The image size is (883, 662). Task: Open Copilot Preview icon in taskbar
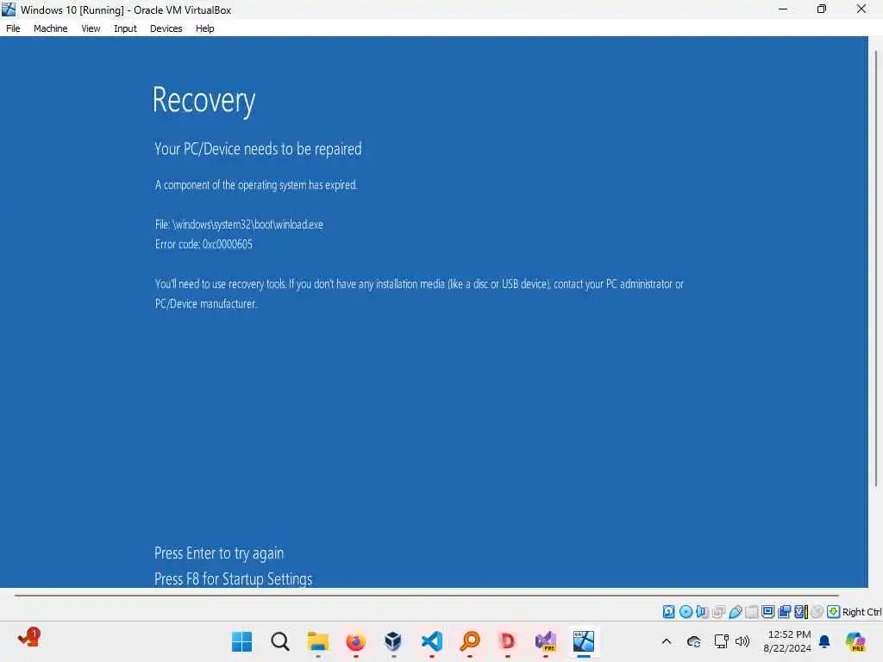point(855,641)
